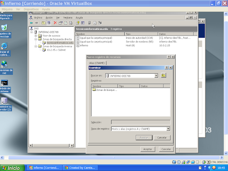
Task: Click the Selección input field
Action: [x=141, y=122]
